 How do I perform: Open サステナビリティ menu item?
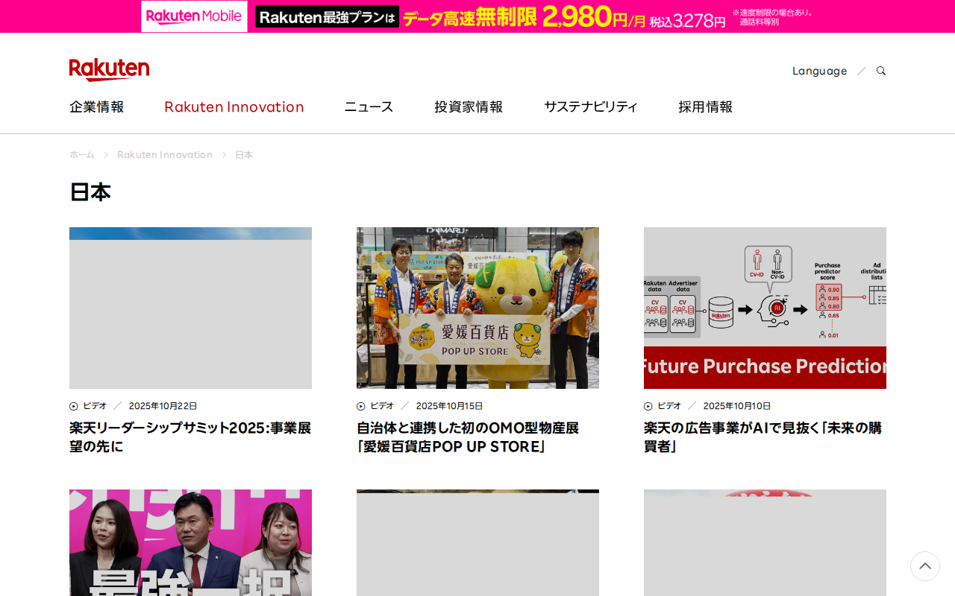pyautogui.click(x=591, y=107)
